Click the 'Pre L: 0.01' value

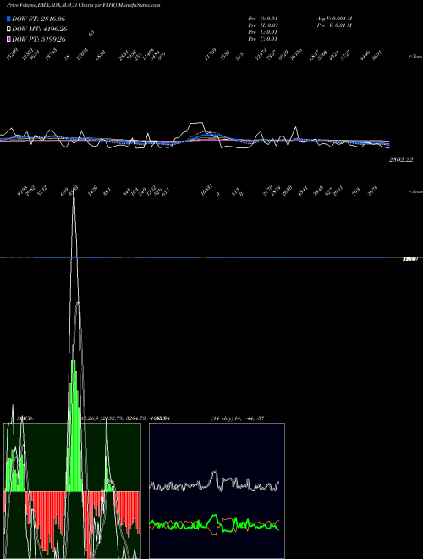[x=263, y=32]
